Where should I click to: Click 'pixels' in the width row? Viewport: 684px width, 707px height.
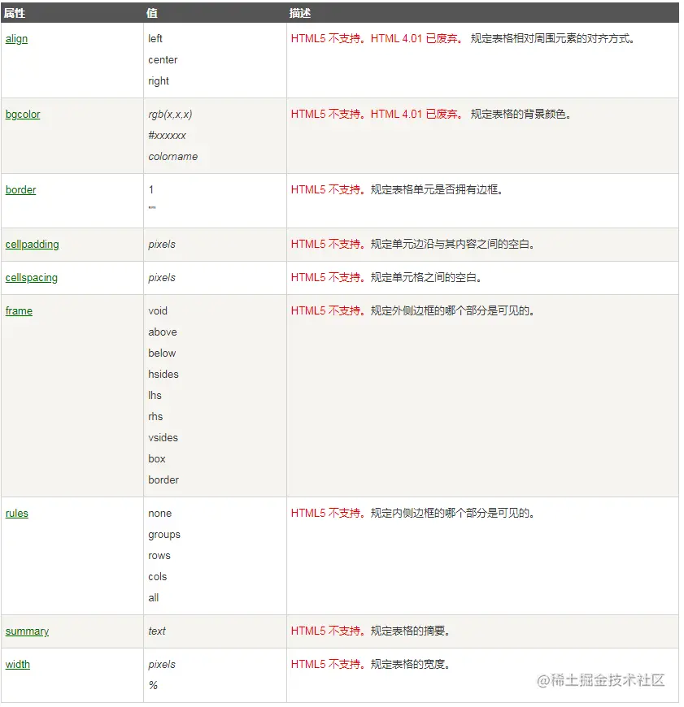162,665
